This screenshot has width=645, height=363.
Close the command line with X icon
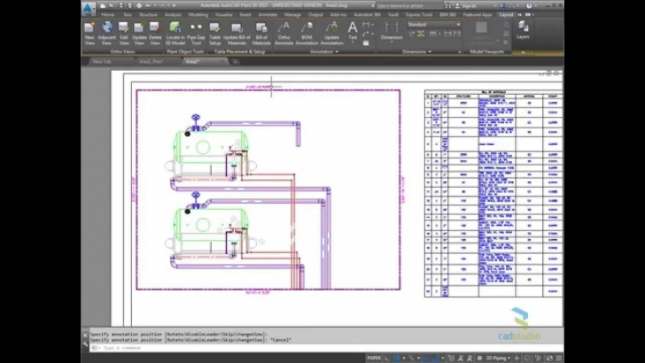[86, 335]
